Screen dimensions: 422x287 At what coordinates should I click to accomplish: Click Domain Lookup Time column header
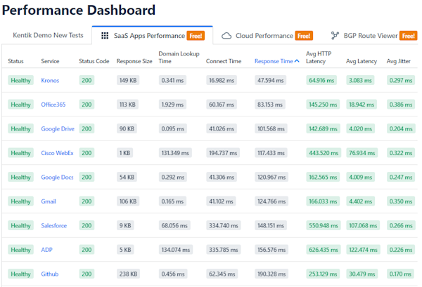[179, 58]
